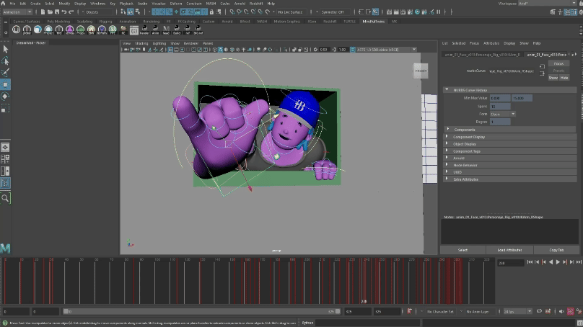Activate the highlighted Move tool
The width and height of the screenshot is (583, 327).
point(5,84)
